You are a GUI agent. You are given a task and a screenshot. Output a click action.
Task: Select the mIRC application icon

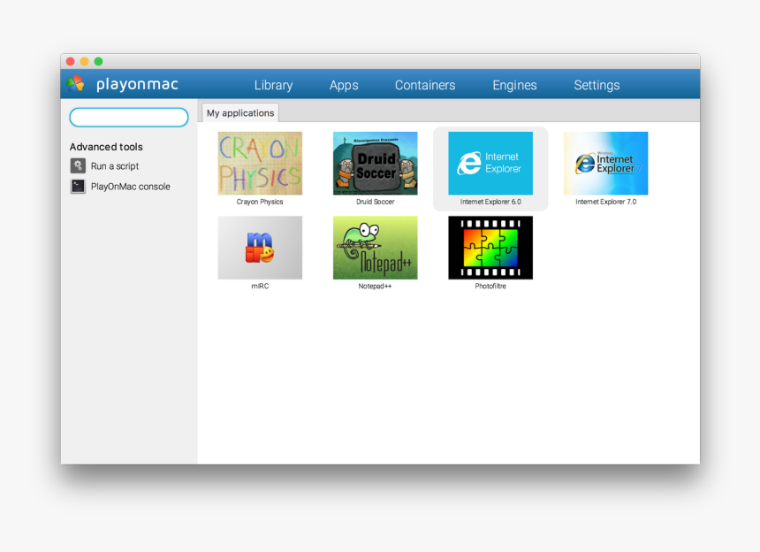pyautogui.click(x=260, y=248)
